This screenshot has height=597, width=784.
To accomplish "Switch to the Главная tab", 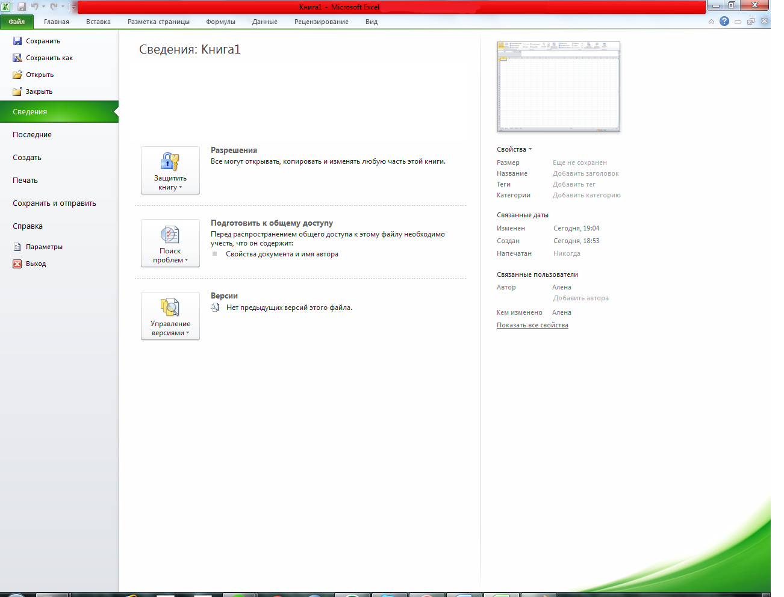I will tap(57, 22).
